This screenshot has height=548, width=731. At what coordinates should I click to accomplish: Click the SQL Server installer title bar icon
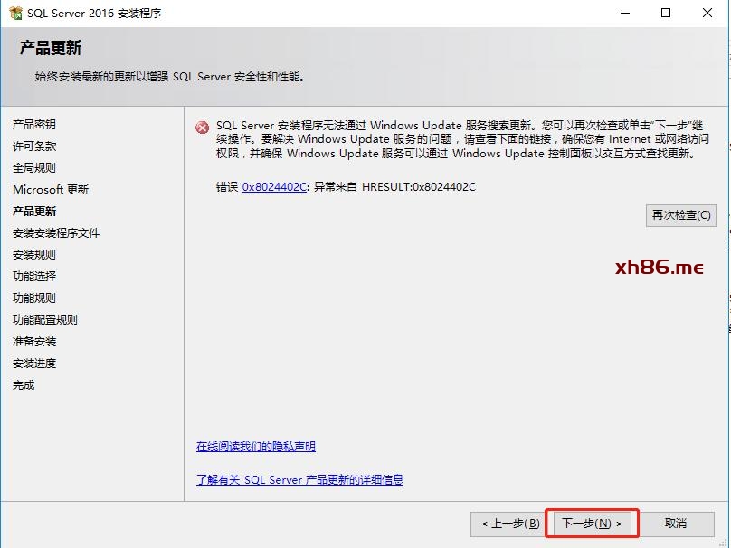15,14
